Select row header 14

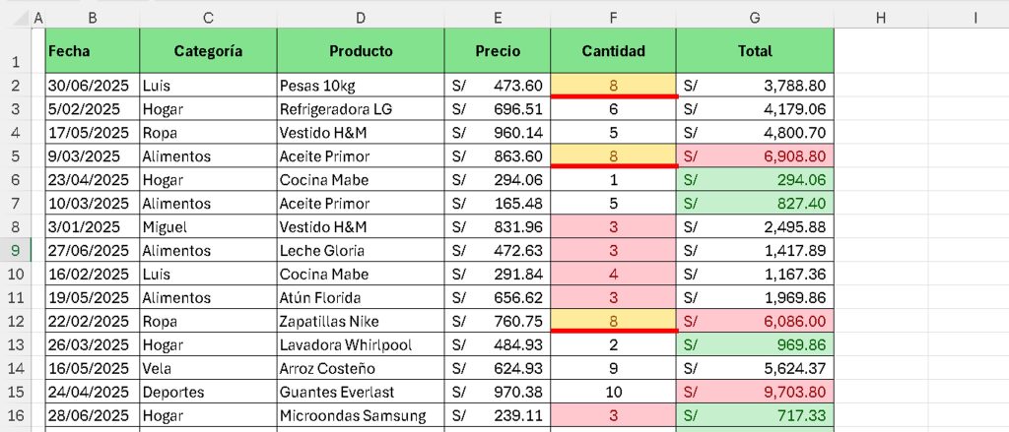click(16, 368)
